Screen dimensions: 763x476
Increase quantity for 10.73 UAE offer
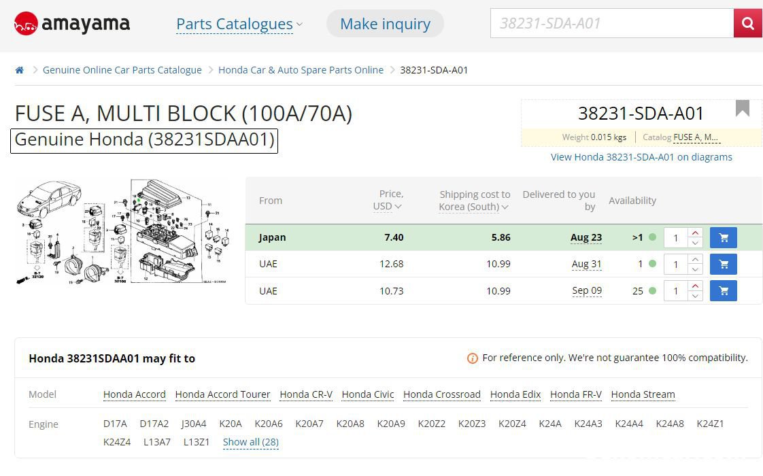point(696,286)
